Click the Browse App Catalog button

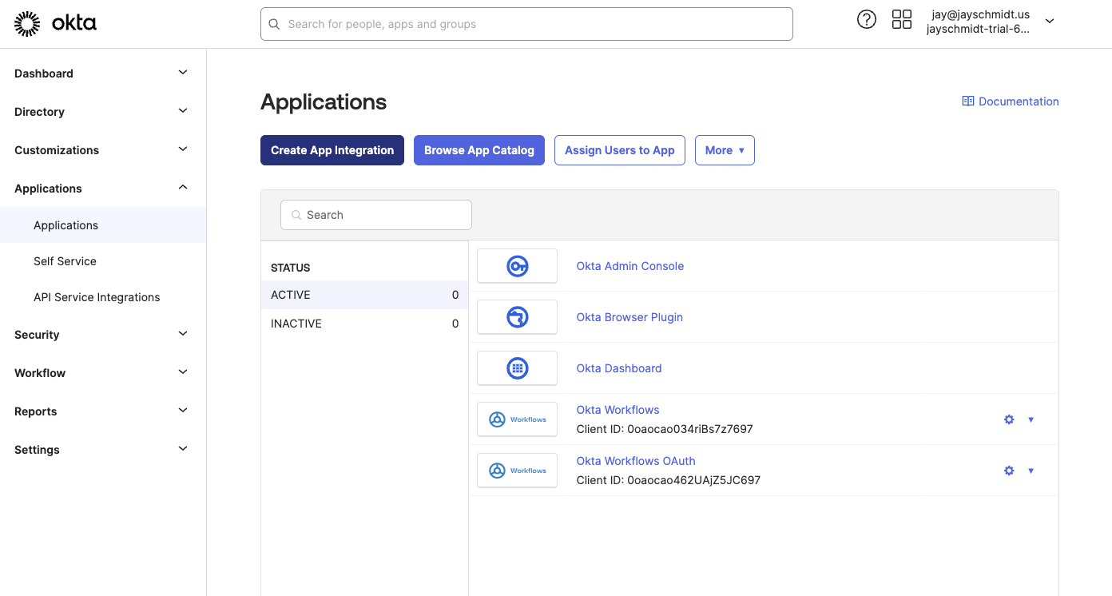(x=479, y=150)
